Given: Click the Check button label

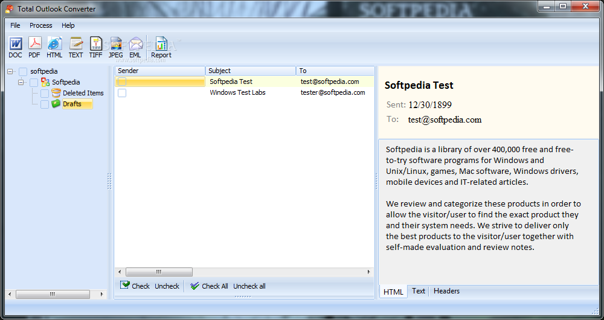Looking at the screenshot, I should tap(141, 286).
